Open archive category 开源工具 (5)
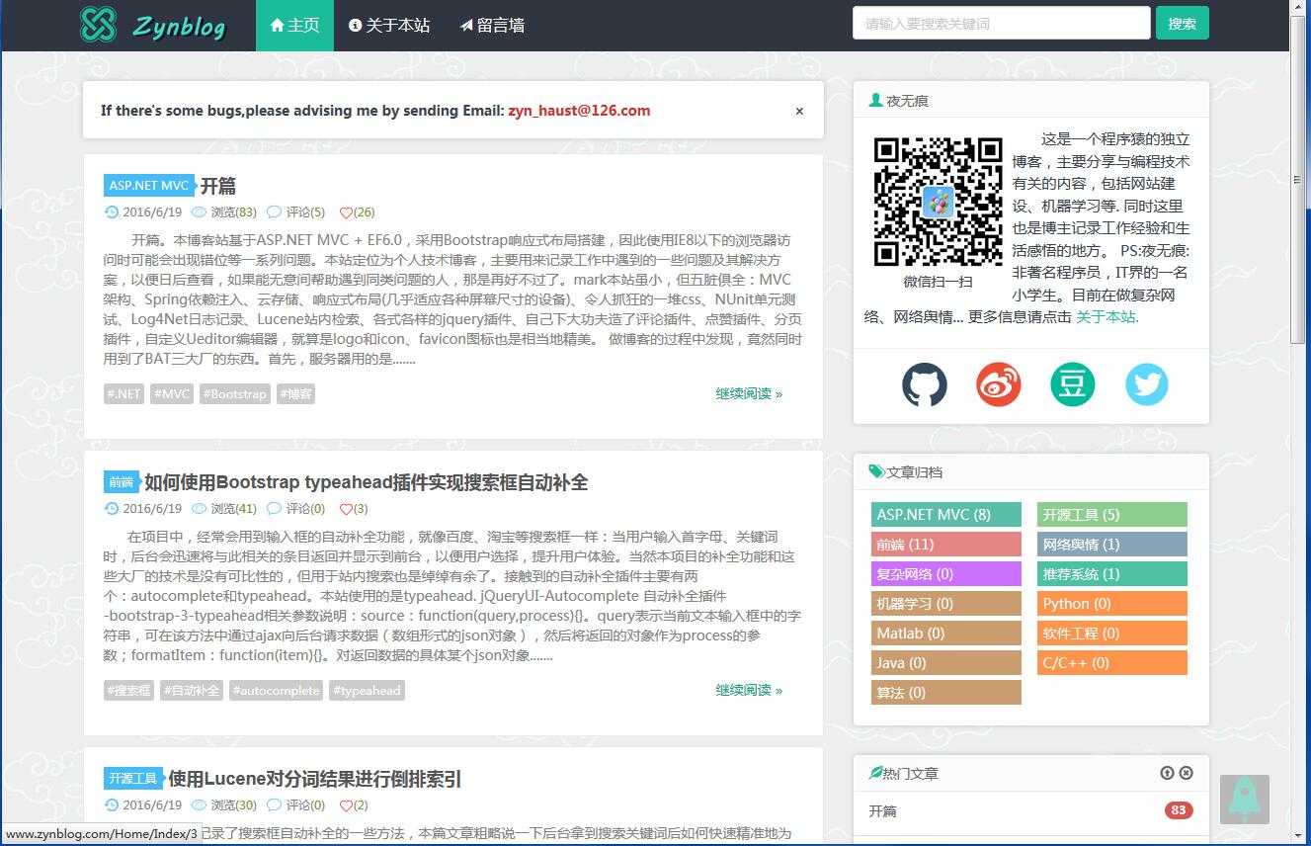 [1112, 515]
